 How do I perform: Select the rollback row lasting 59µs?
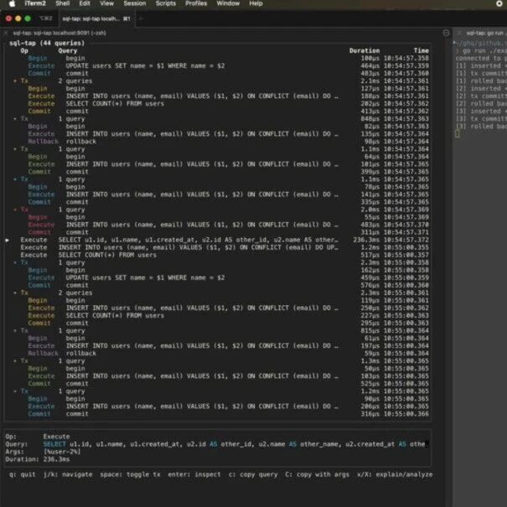pos(219,354)
